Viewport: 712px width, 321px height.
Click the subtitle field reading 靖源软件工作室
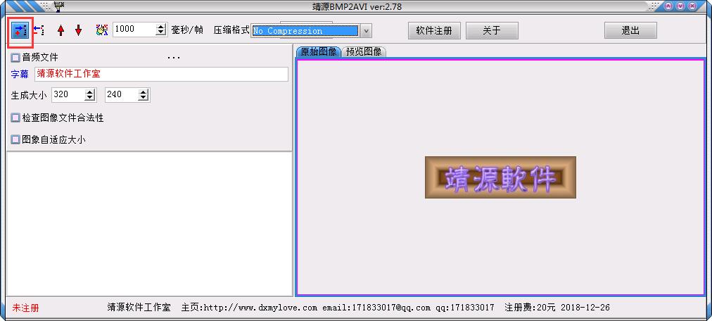161,75
